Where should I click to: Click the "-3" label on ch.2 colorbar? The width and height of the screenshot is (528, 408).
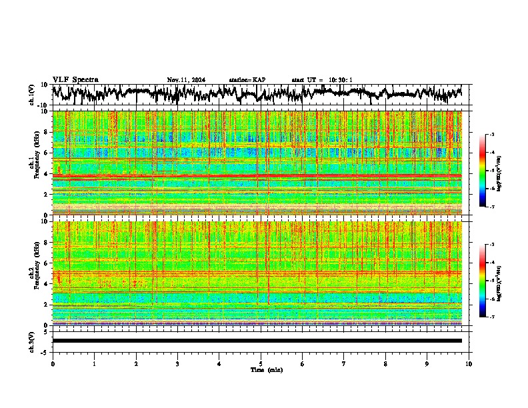[x=492, y=245]
